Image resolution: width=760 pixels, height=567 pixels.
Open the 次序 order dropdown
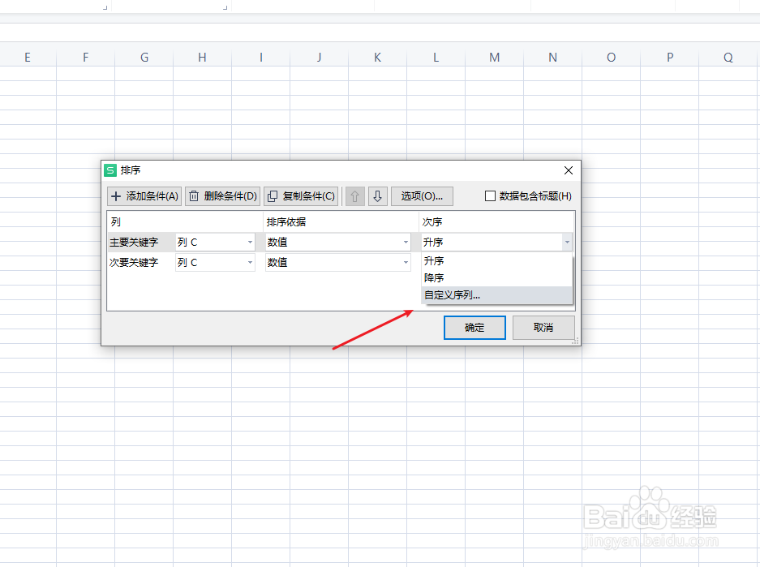567,242
